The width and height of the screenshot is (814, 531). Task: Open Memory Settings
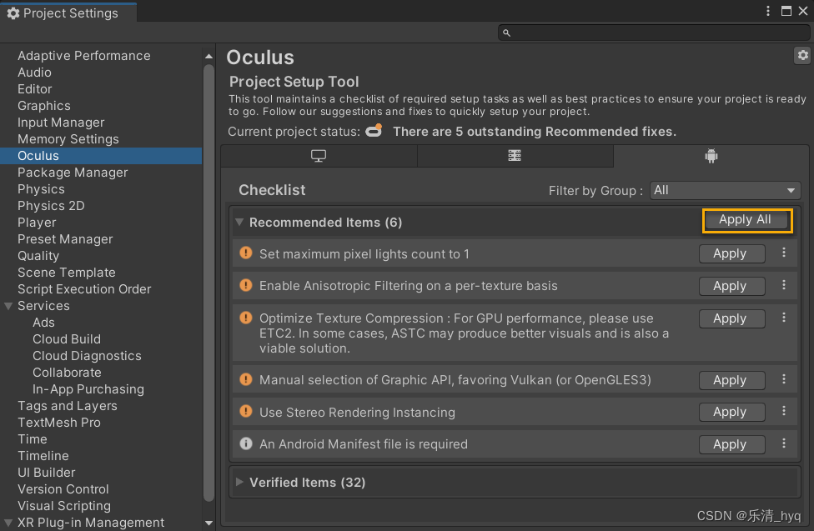(68, 138)
